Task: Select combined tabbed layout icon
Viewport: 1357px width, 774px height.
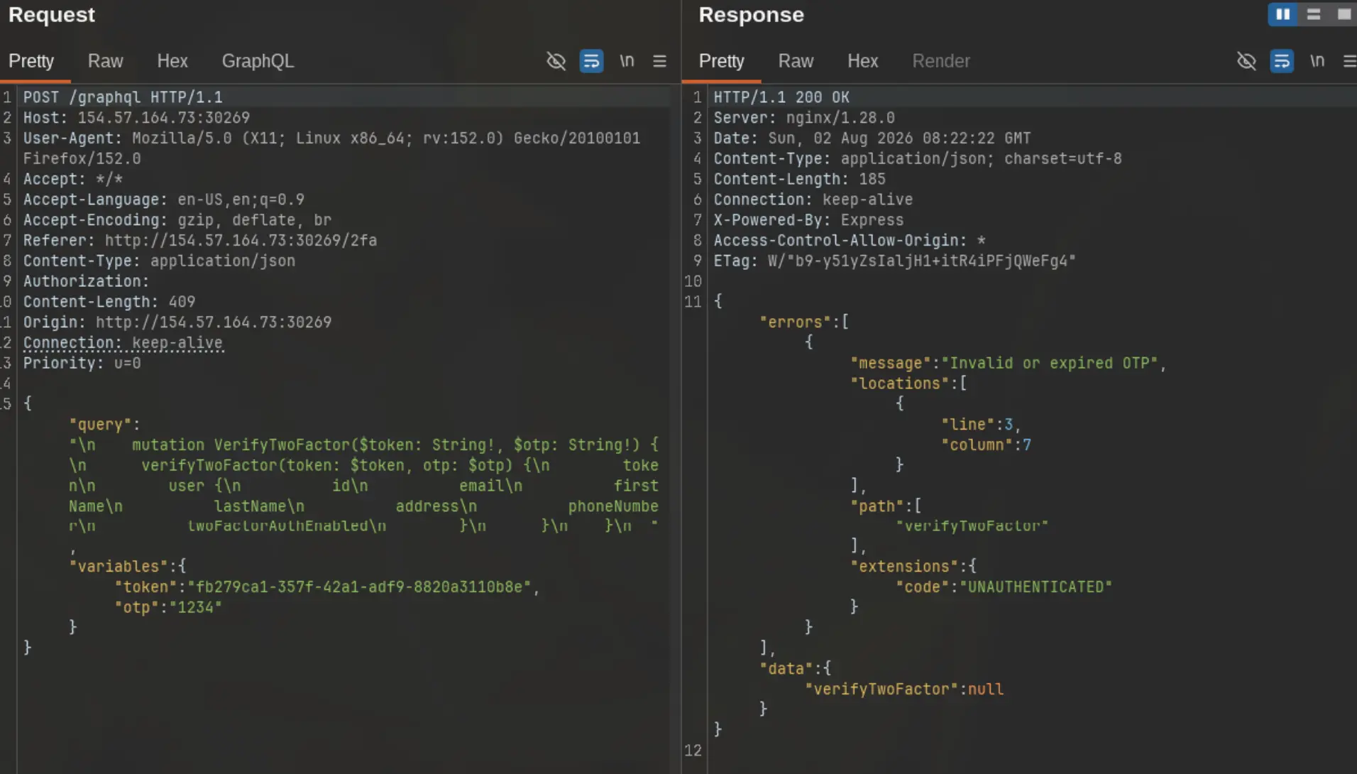Action: pos(1344,14)
